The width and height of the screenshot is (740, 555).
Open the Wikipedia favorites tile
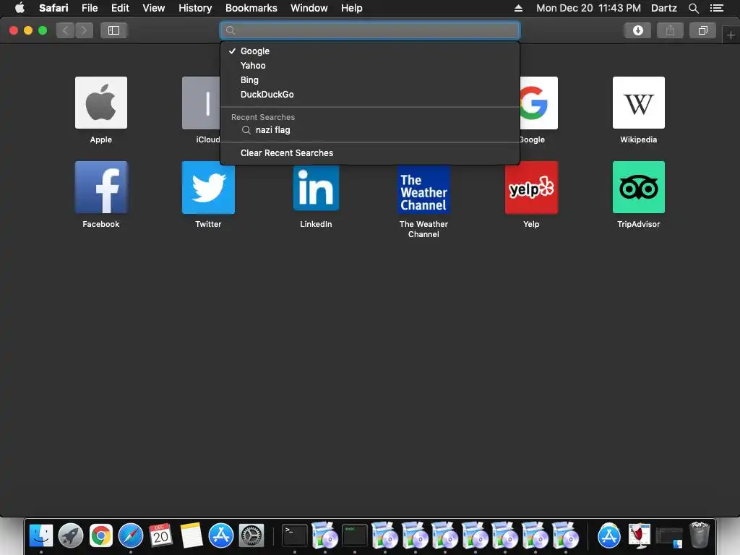[639, 103]
